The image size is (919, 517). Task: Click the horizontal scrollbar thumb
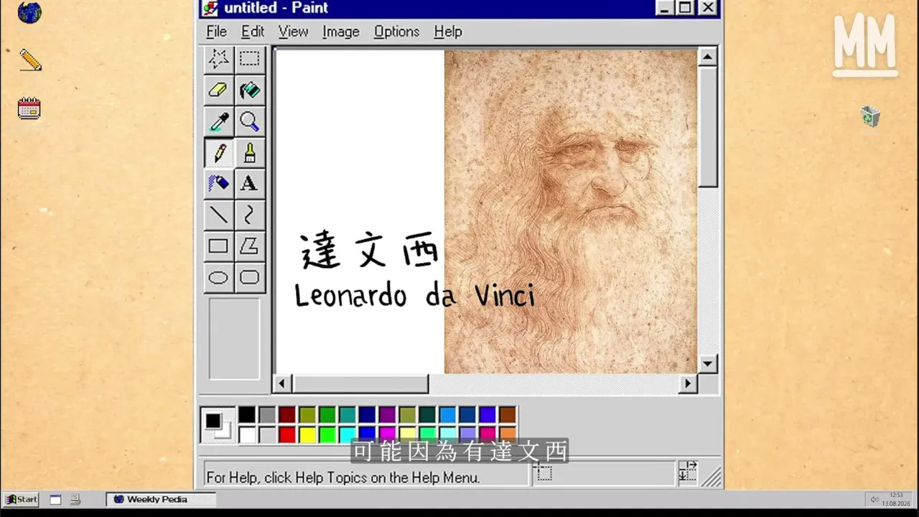(x=360, y=383)
